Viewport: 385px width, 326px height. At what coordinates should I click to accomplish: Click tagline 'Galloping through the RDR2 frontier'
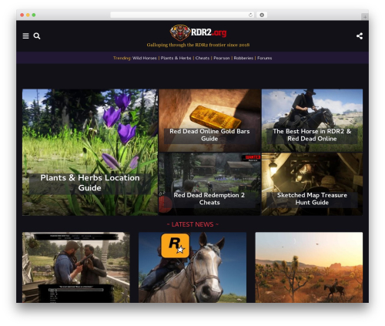pyautogui.click(x=198, y=45)
